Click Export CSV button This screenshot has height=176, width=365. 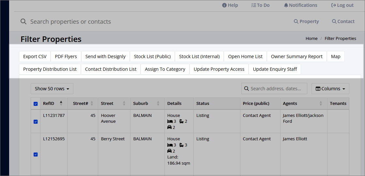[35, 57]
